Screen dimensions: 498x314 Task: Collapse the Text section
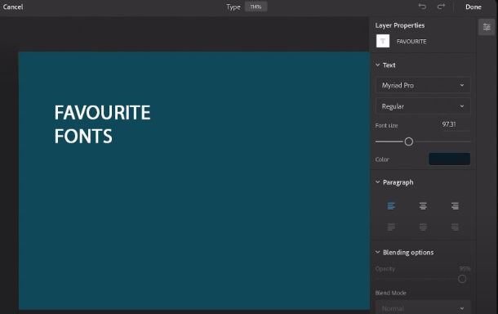click(378, 65)
